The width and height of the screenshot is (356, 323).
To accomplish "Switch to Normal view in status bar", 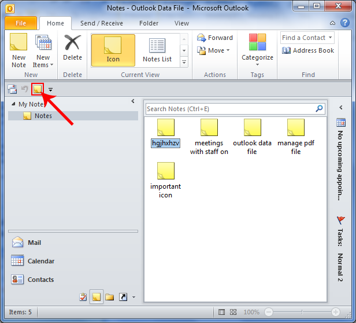I will pyautogui.click(x=221, y=312).
